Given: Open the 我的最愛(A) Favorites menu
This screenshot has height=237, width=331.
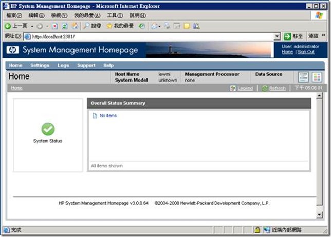Looking at the screenshot, I should (x=87, y=15).
